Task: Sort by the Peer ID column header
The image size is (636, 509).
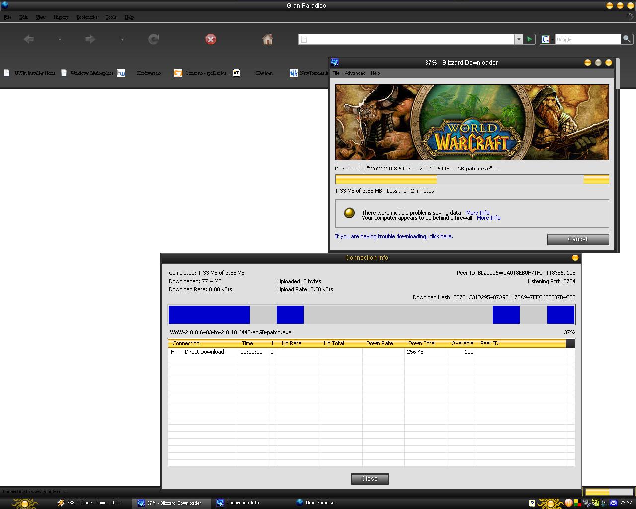Action: (521, 343)
